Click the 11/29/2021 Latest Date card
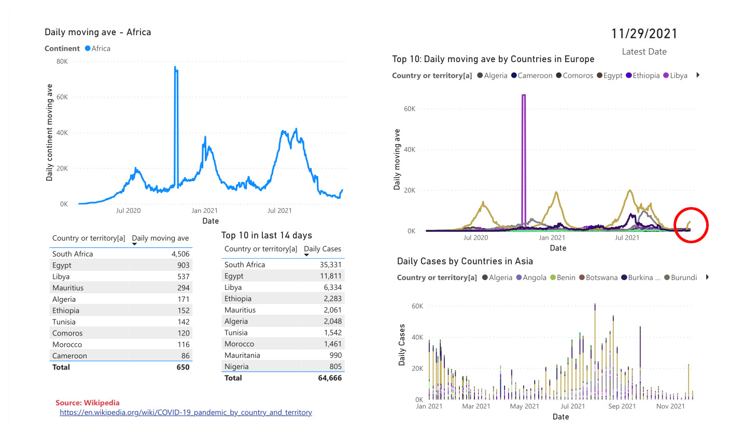 point(644,34)
